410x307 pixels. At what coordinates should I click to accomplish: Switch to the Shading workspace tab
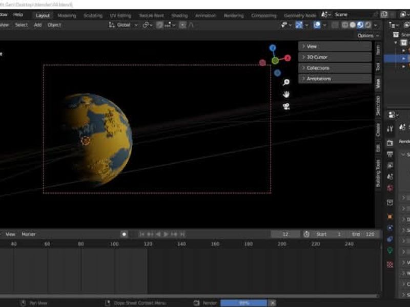click(179, 16)
